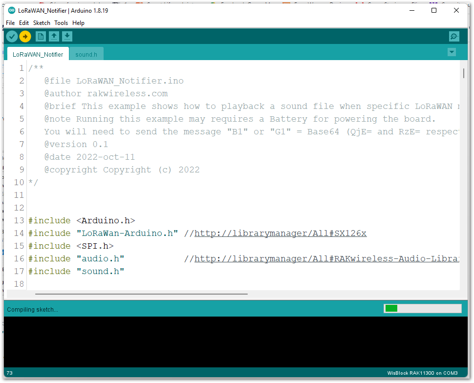Click the '"audio.h"' include text
Screen dimensions: 474x383
point(100,259)
